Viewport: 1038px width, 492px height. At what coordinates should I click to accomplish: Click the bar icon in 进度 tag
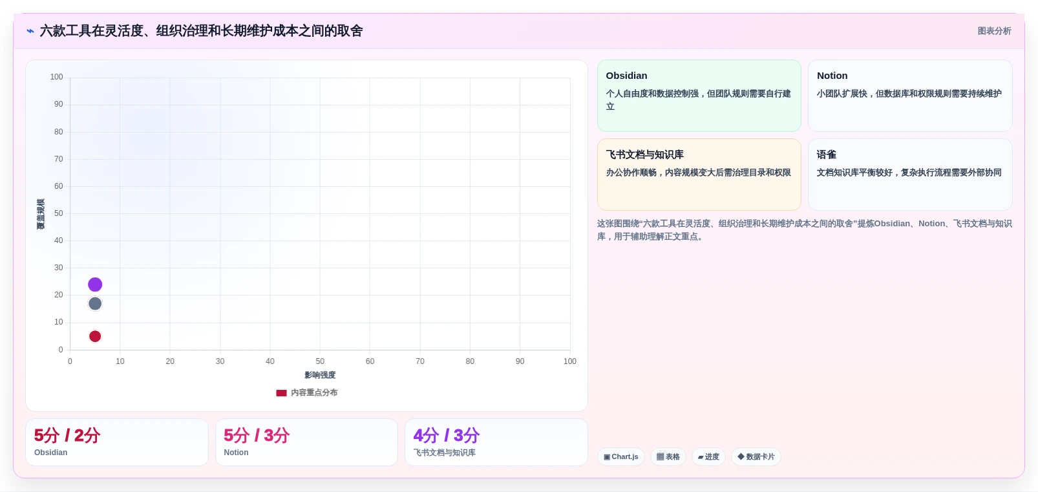coord(701,457)
